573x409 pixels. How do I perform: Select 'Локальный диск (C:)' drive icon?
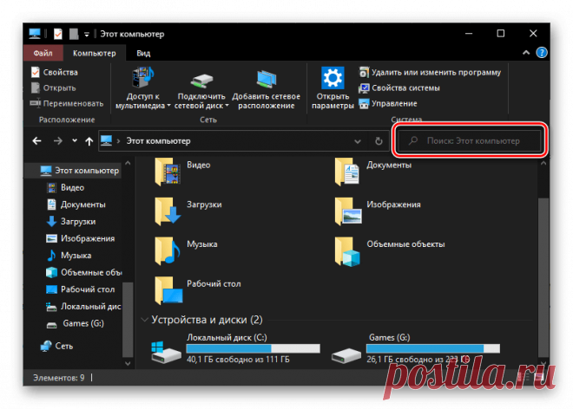pos(167,353)
